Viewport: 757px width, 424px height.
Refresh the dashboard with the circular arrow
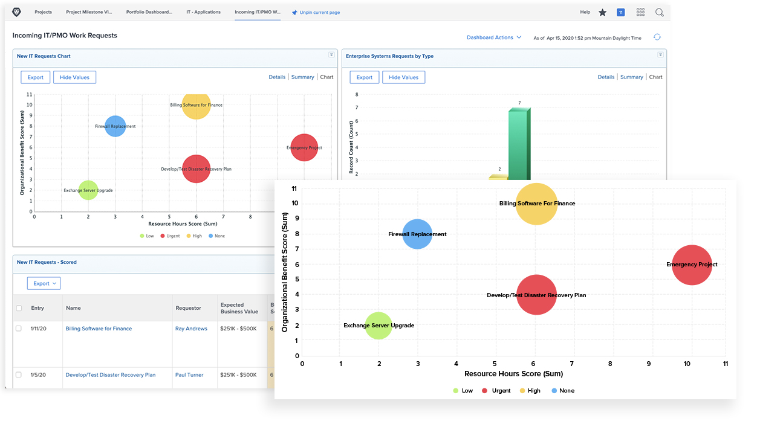click(x=657, y=37)
